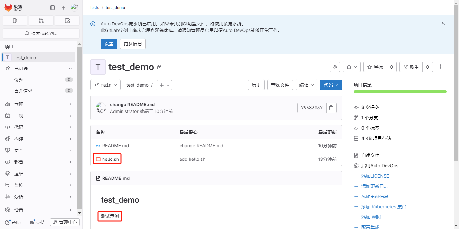The height and width of the screenshot is (229, 459).
Task: Open the notification bell dropdown
Action: pos(351,67)
